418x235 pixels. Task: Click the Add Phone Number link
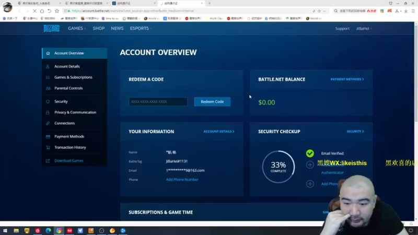(x=182, y=180)
